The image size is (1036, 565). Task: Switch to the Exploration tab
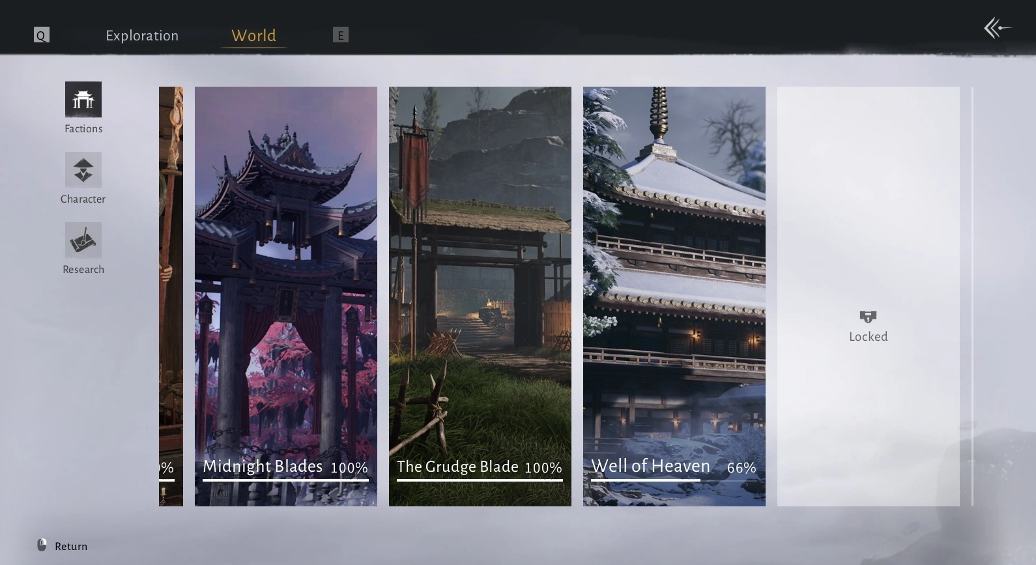(x=142, y=35)
